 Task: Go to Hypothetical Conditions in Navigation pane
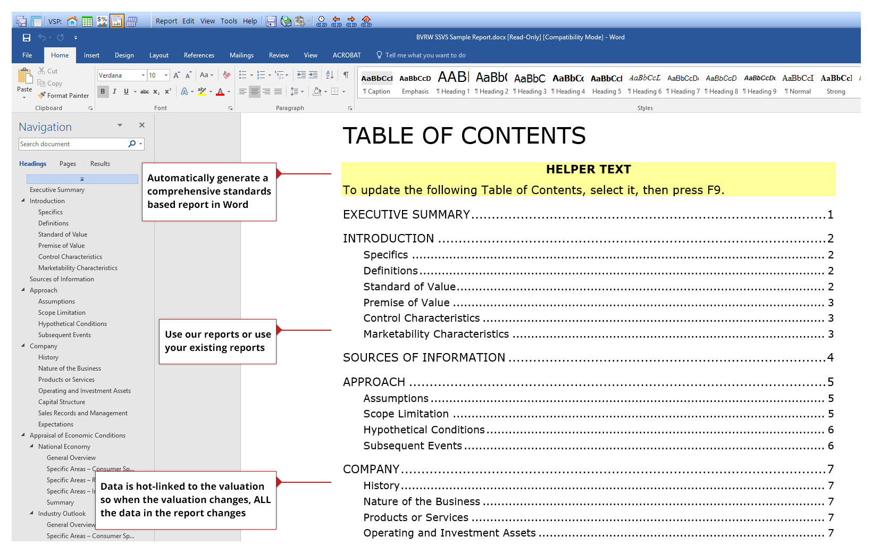click(x=72, y=323)
